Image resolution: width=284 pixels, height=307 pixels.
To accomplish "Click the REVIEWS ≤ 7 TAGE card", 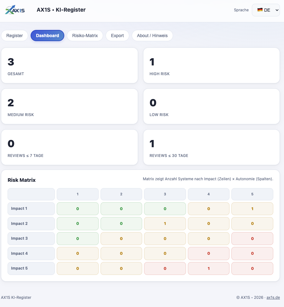I will coord(69,147).
